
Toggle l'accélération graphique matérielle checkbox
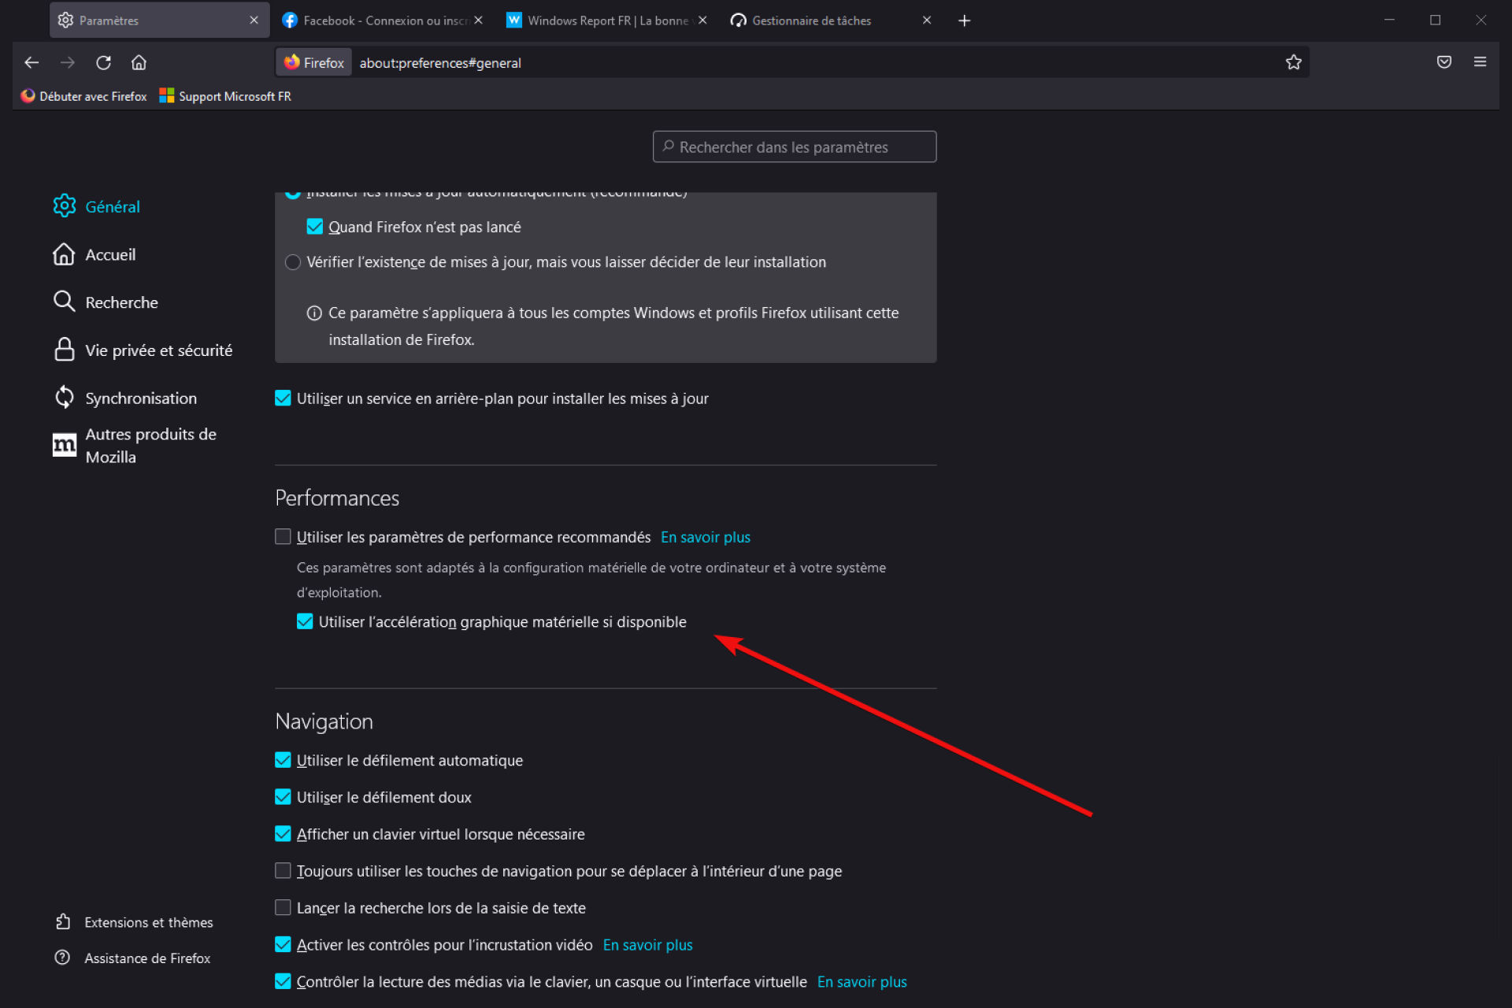305,622
